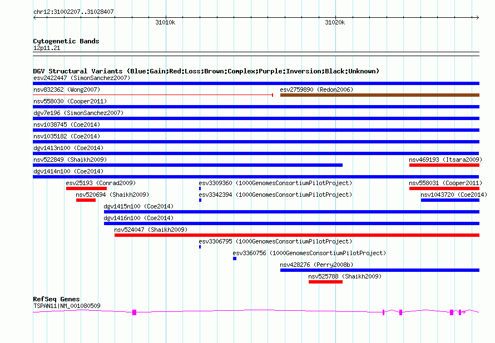The height and width of the screenshot is (343, 495).
Task: Select the nsv522849 (Shaikh2009) label
Action: [x=70, y=160]
